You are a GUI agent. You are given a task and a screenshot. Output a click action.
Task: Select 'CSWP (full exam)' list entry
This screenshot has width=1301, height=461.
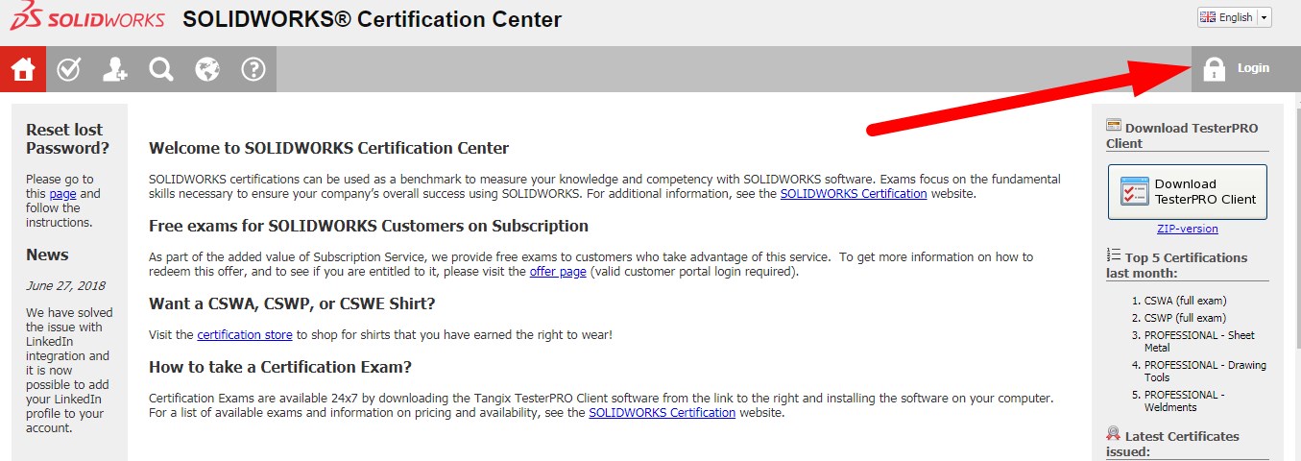1185,318
